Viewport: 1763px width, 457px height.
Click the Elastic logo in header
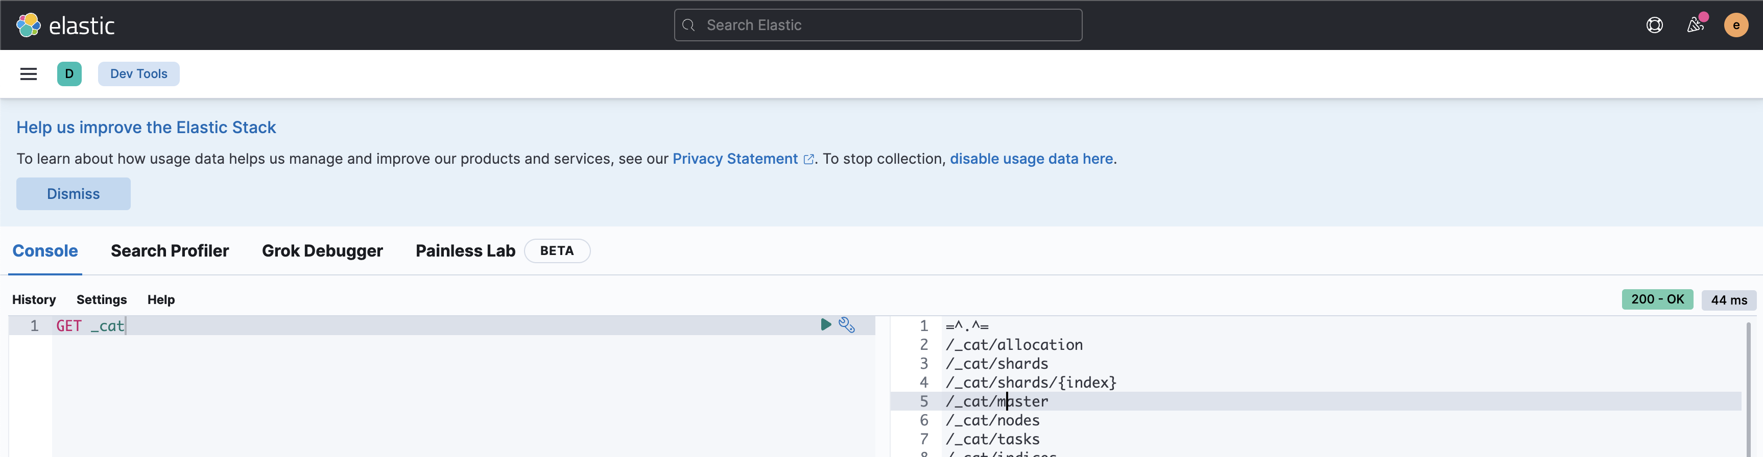click(x=65, y=26)
